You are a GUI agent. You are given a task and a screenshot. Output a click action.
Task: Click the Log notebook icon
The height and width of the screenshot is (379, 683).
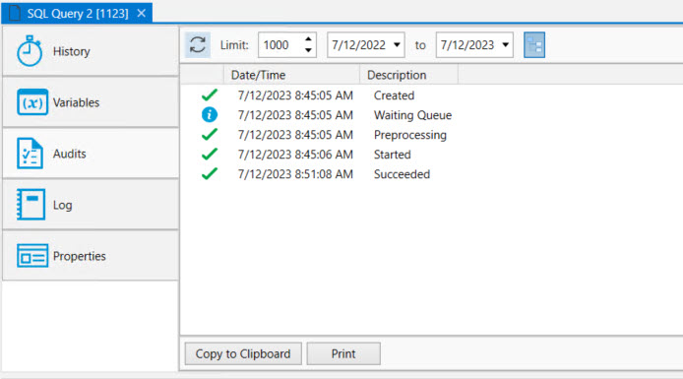(x=31, y=205)
